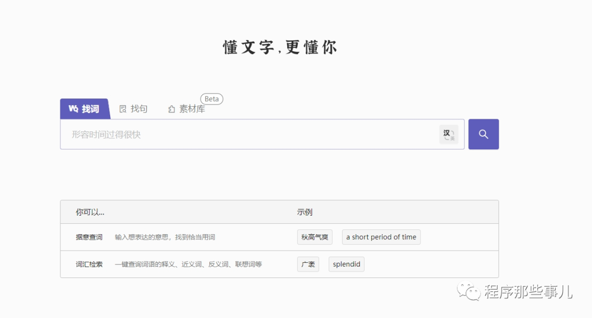Click the splendid example chip
The image size is (592, 318).
pyautogui.click(x=346, y=264)
